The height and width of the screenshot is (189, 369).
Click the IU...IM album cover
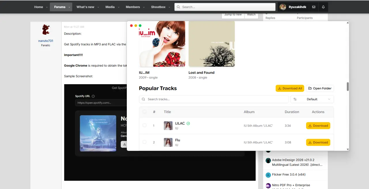162,44
